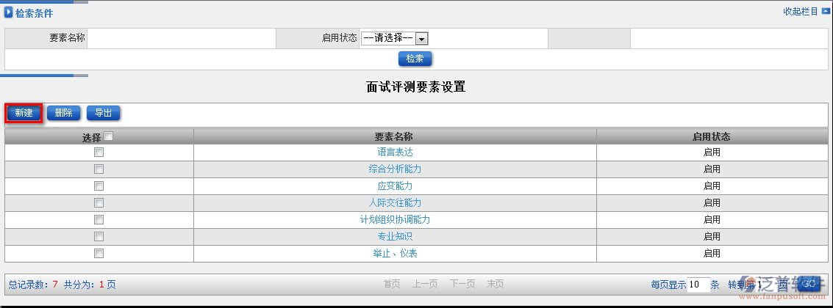Image resolution: width=833 pixels, height=308 pixels.
Task: Click in the 要素名称 input field
Action: coord(181,39)
